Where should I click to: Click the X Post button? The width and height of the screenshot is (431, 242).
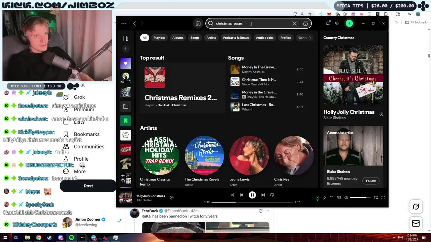click(x=88, y=186)
